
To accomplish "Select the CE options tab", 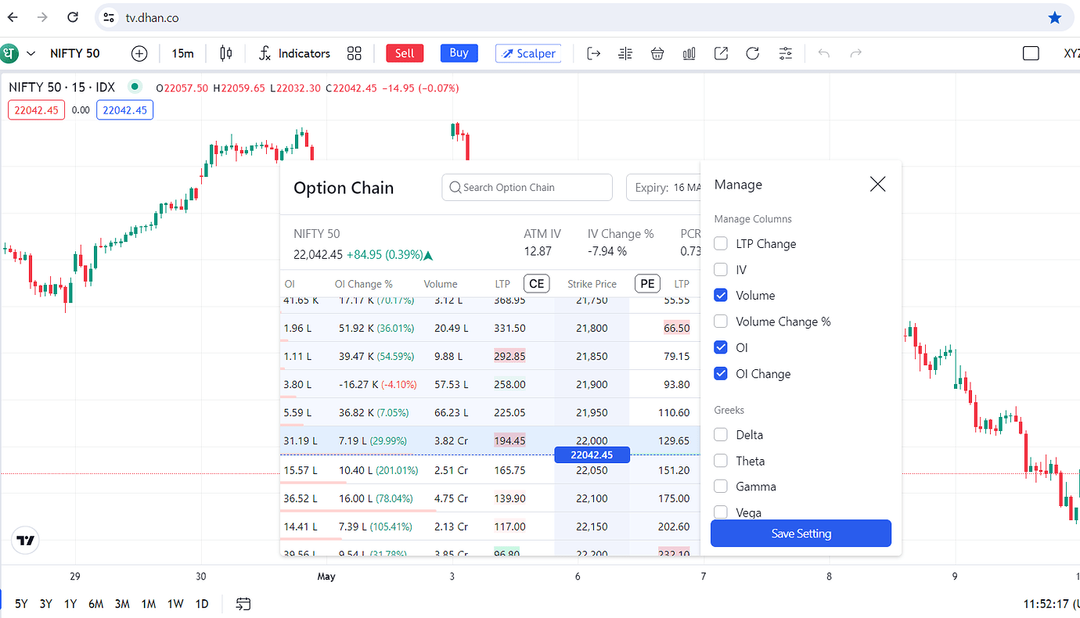I will point(536,283).
